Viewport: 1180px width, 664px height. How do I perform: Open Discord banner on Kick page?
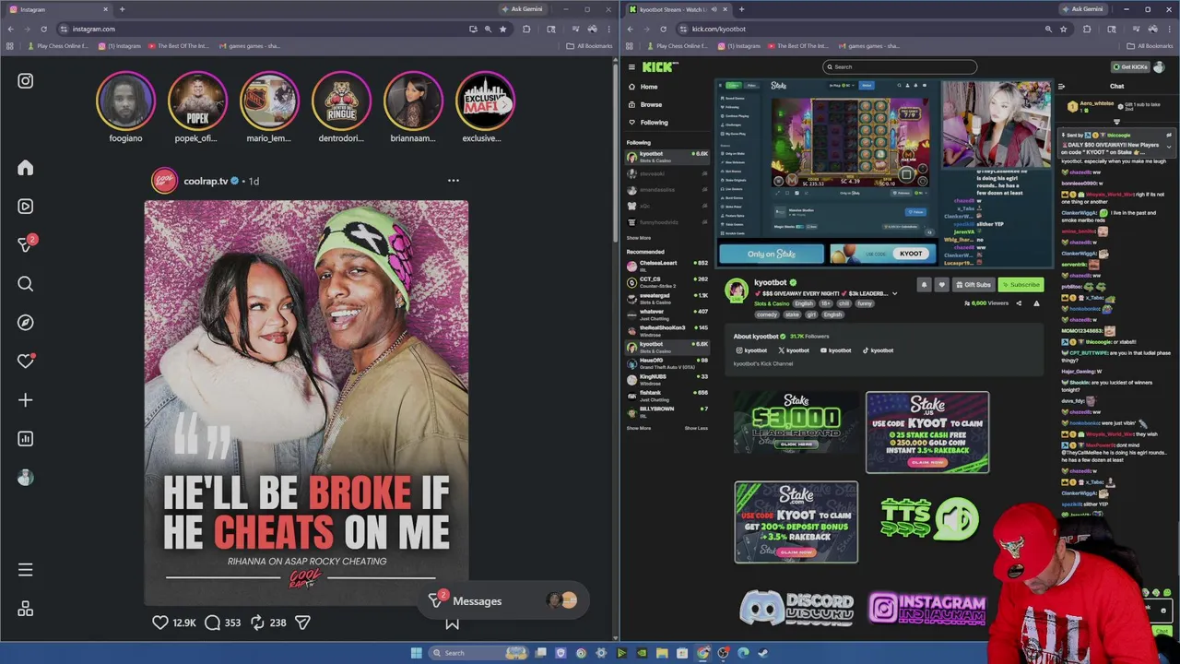coord(797,608)
